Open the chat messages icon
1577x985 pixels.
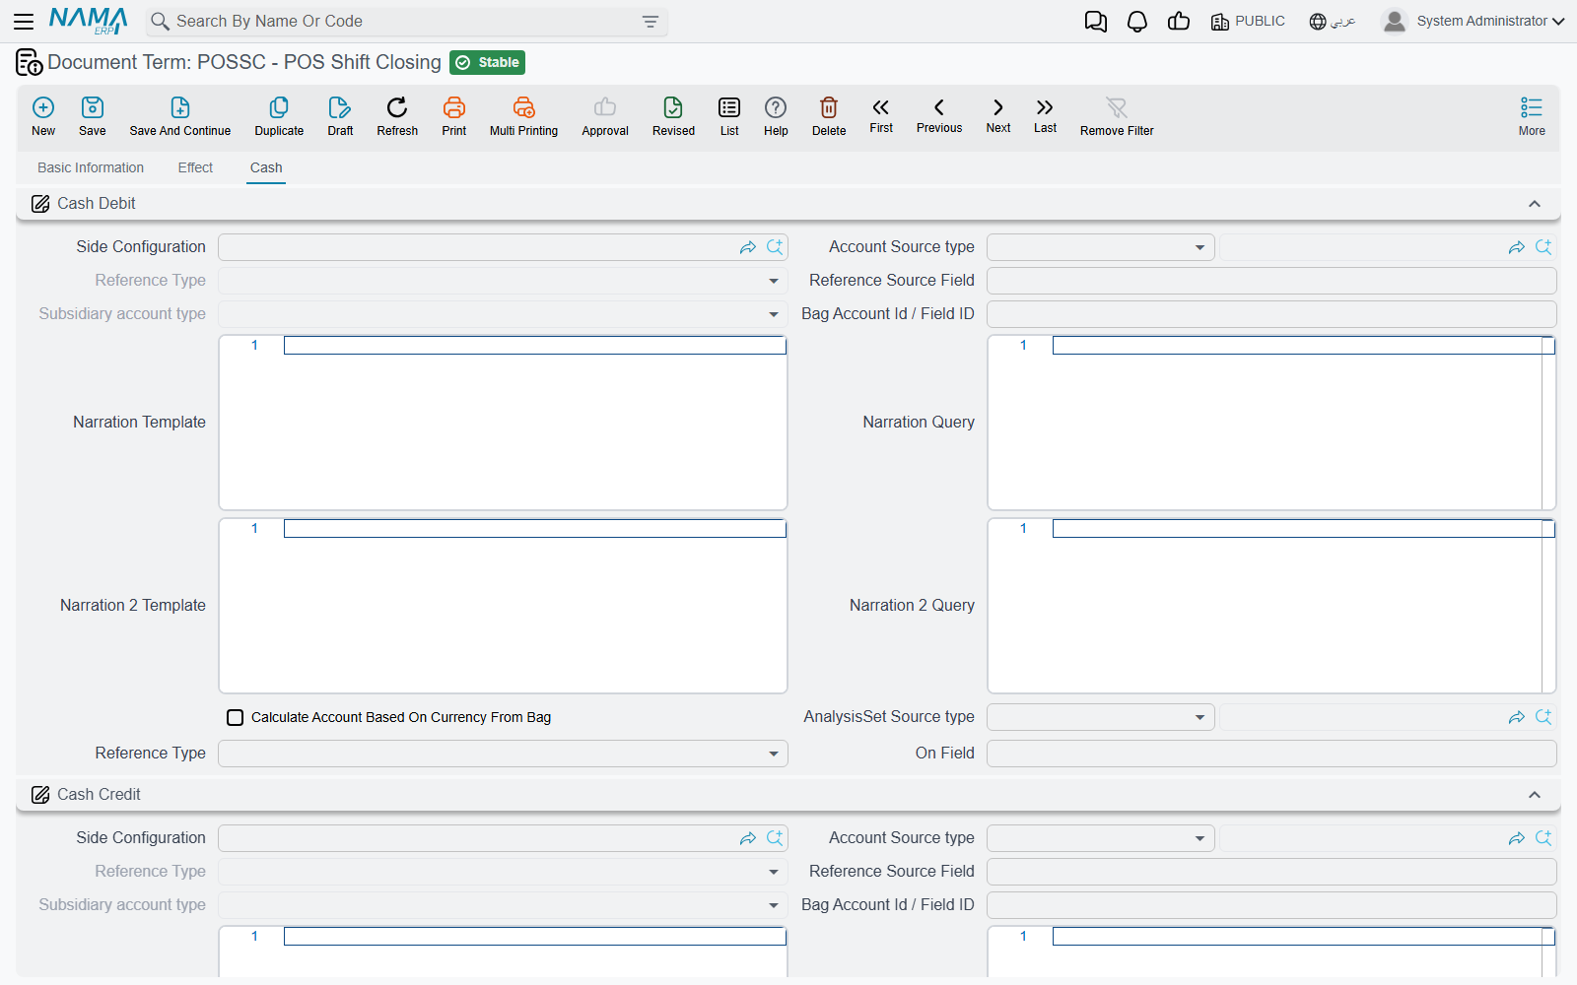click(x=1096, y=22)
